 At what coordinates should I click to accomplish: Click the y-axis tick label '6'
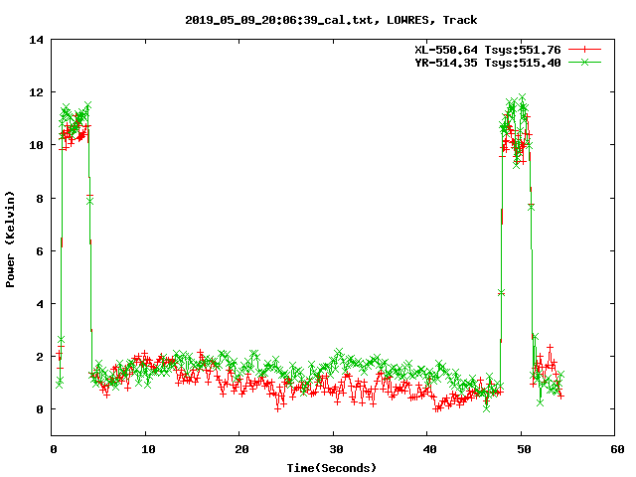point(40,251)
